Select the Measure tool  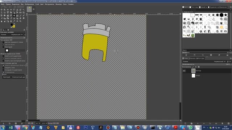pos(17,21)
